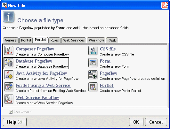Confirm with the OK button
Screen dimensions: 170x129
point(136,122)
